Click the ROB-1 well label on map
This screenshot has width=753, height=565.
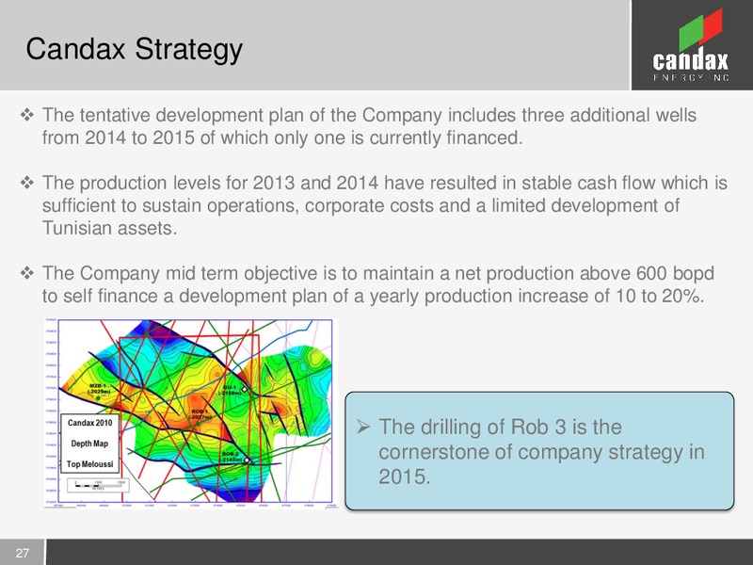click(200, 414)
